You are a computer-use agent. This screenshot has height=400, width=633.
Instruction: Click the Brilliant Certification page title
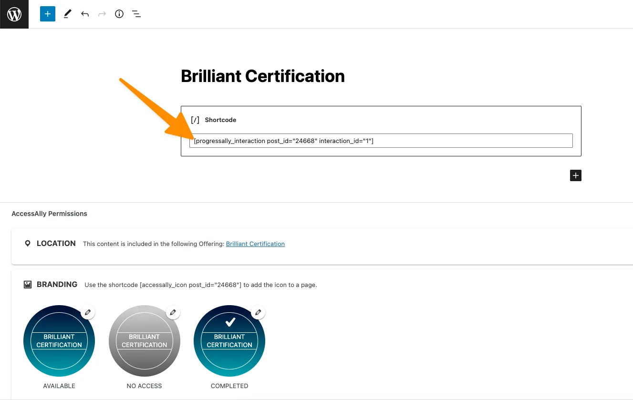(262, 76)
